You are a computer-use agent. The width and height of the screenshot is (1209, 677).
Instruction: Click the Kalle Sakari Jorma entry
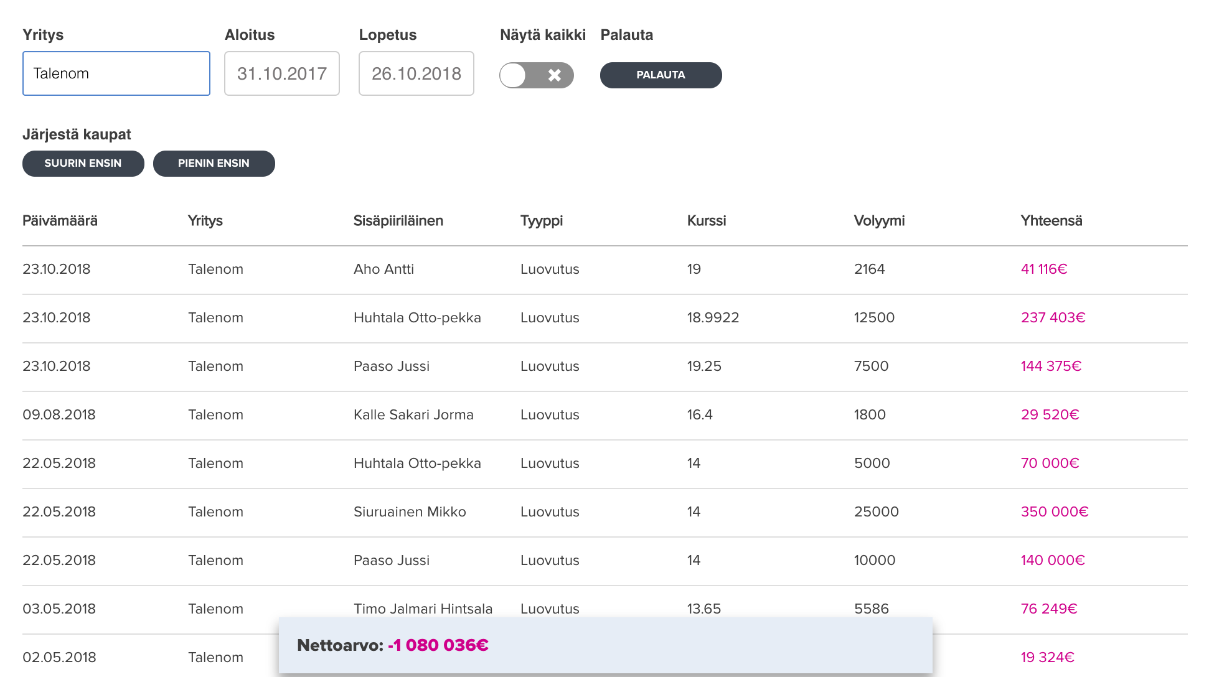413,415
